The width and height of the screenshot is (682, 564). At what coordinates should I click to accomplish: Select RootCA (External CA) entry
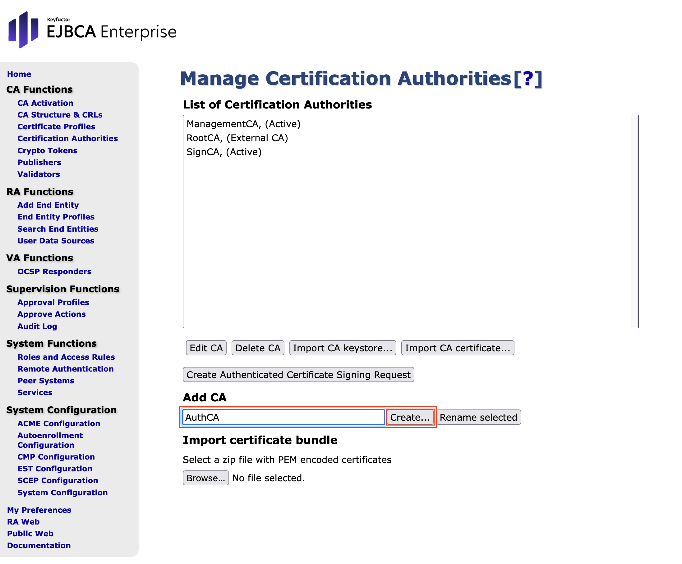point(237,138)
